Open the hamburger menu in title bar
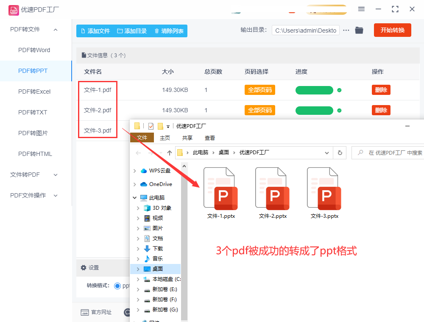424x322 pixels. point(361,9)
